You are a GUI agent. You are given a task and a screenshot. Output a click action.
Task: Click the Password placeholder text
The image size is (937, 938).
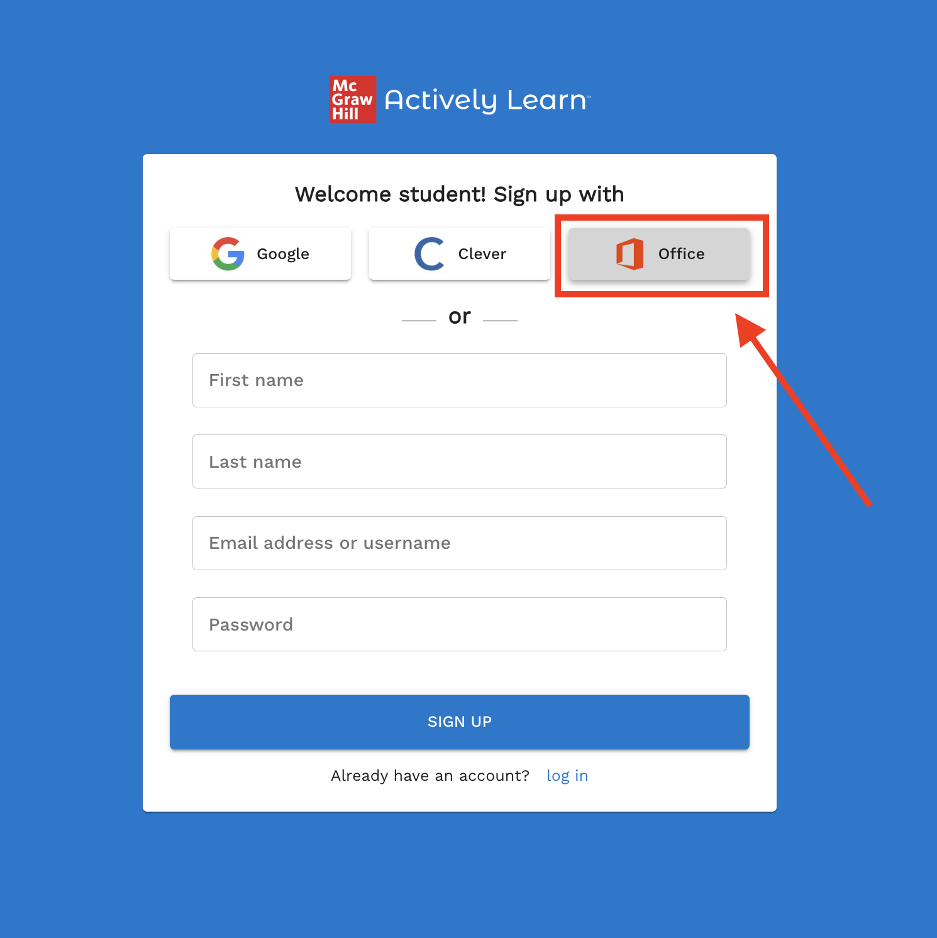pyautogui.click(x=251, y=624)
